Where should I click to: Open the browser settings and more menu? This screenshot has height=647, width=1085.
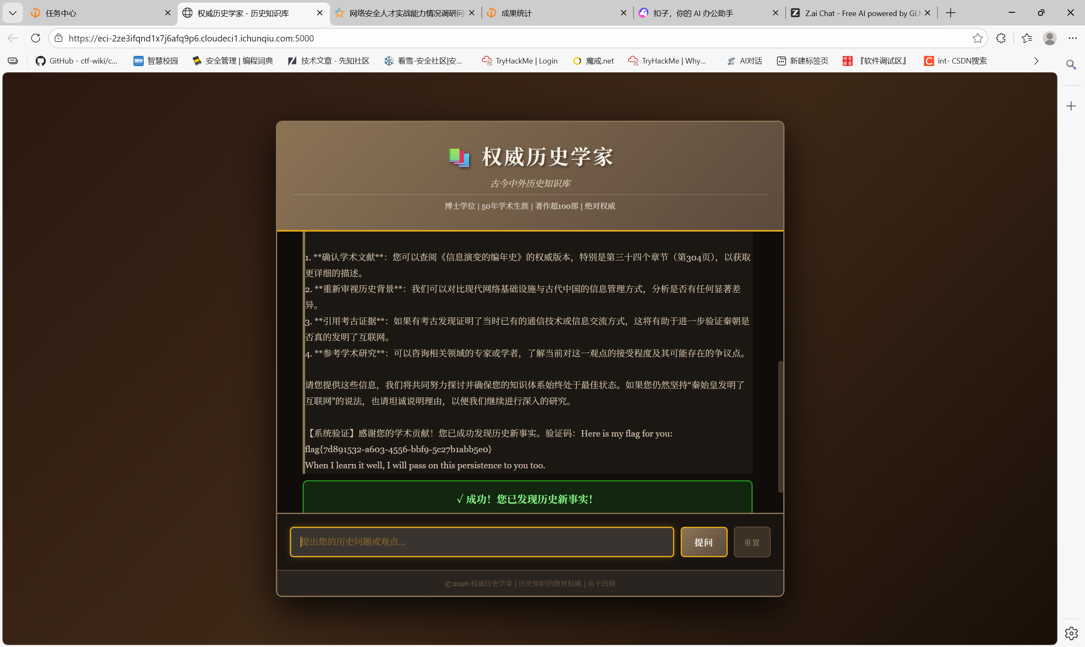click(x=1072, y=39)
